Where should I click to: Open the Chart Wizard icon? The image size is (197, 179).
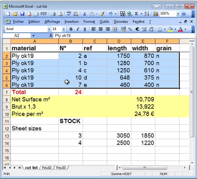pos(155,14)
